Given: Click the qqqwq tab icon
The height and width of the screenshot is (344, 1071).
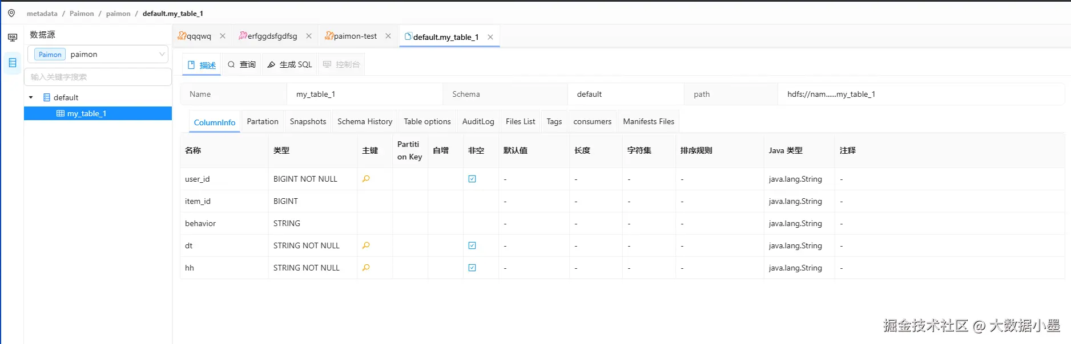Looking at the screenshot, I should pyautogui.click(x=182, y=36).
